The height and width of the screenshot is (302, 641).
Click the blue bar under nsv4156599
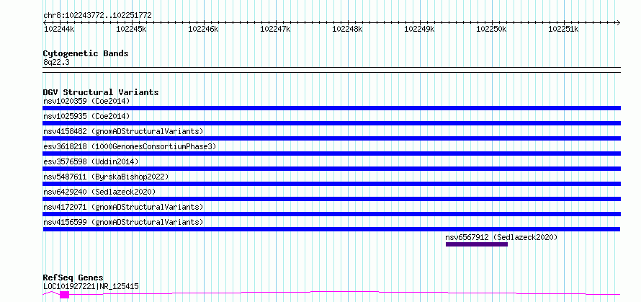point(331,229)
